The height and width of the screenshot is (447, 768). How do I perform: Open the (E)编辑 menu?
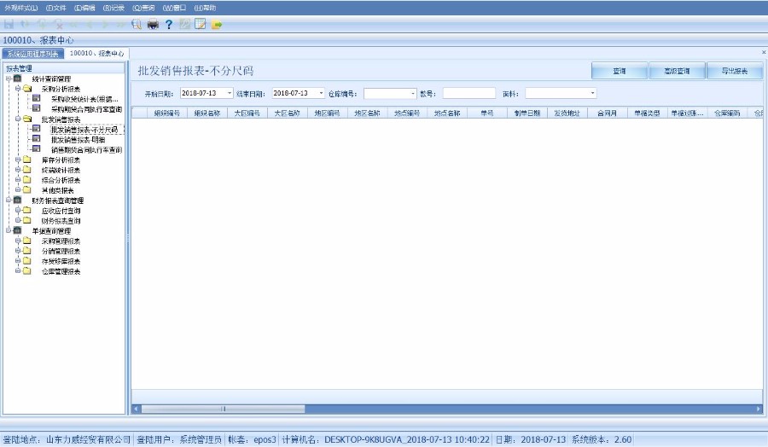[x=84, y=8]
